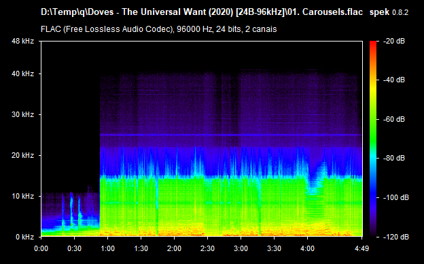Click the 2:00 time axis label
This screenshot has height=264, width=424.
174,248
